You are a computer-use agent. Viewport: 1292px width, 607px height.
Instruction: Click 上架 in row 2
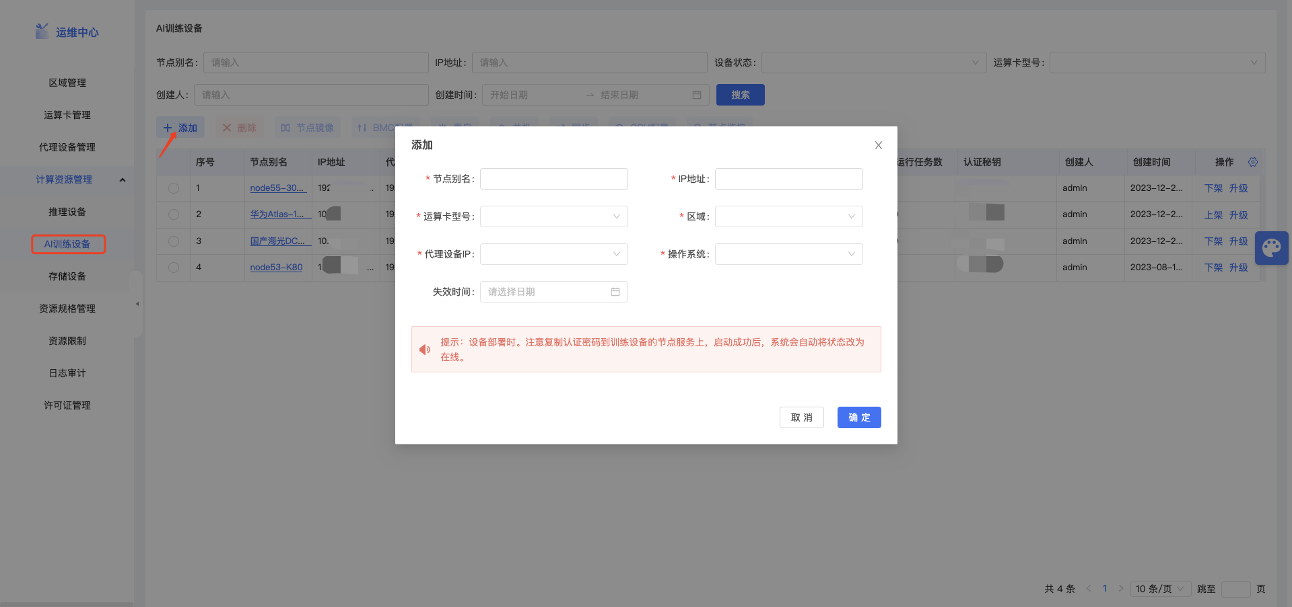pyautogui.click(x=1213, y=215)
